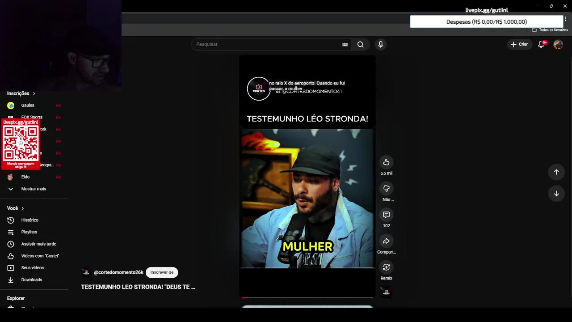Like the short with thumbs up
The image size is (572, 322).
point(386,162)
